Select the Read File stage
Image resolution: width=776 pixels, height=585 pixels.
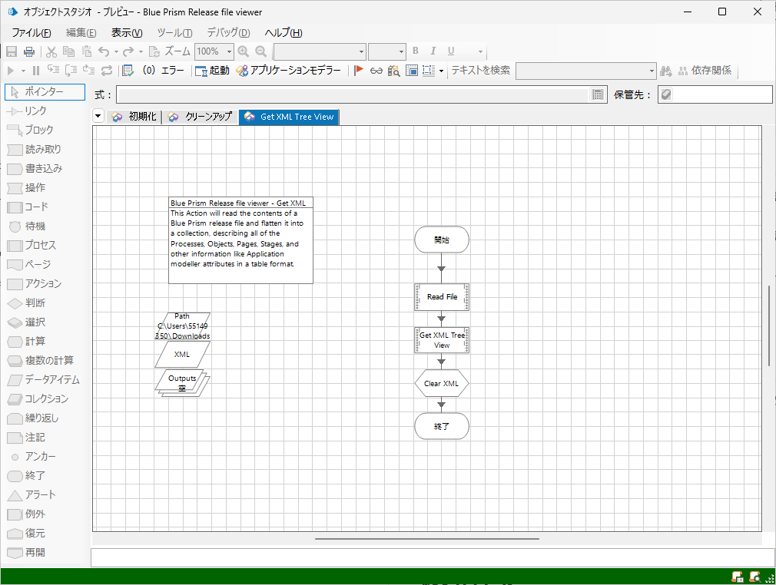(x=442, y=296)
